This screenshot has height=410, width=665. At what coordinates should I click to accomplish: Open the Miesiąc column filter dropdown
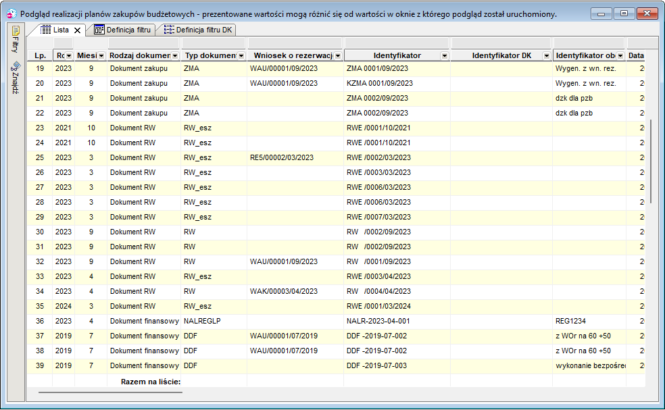coord(101,56)
